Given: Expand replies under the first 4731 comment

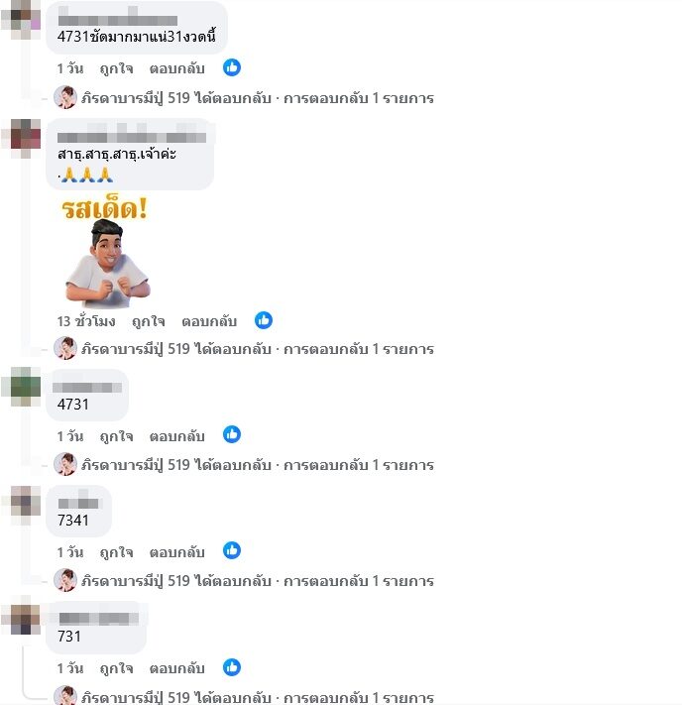Looking at the screenshot, I should click(258, 98).
